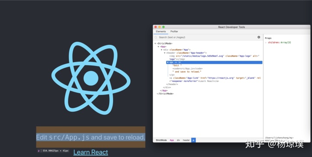The width and height of the screenshot is (312, 157).
Task: Click the closing </header> tag
Action: pyautogui.click(x=172, y=85)
